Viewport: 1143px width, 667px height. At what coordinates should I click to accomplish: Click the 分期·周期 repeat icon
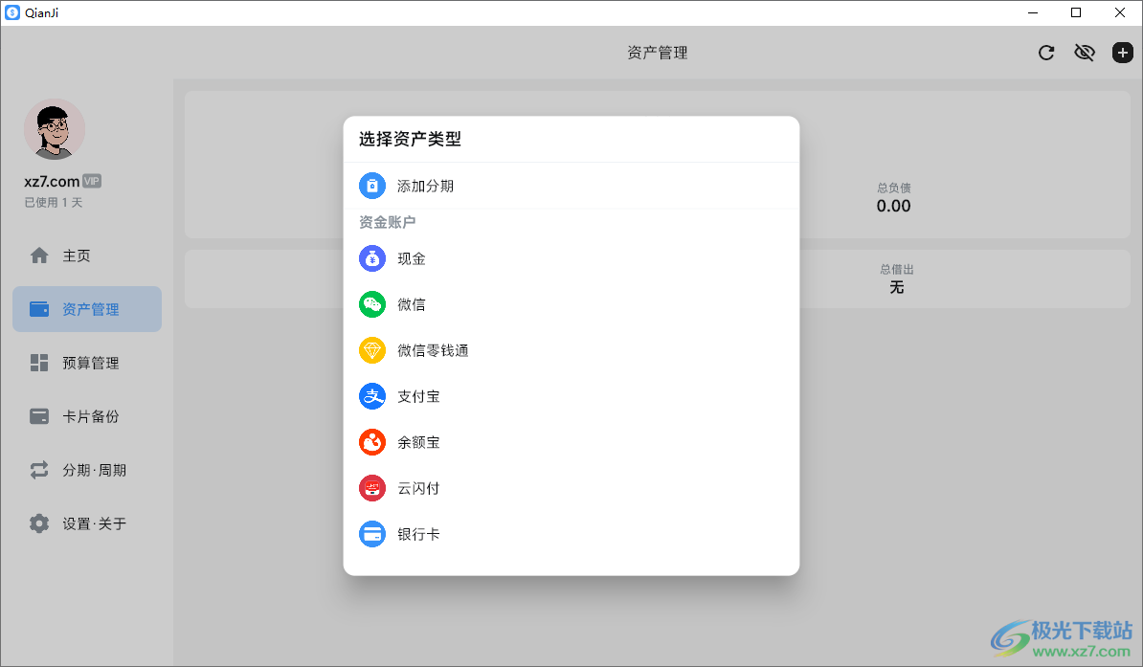[x=39, y=470]
